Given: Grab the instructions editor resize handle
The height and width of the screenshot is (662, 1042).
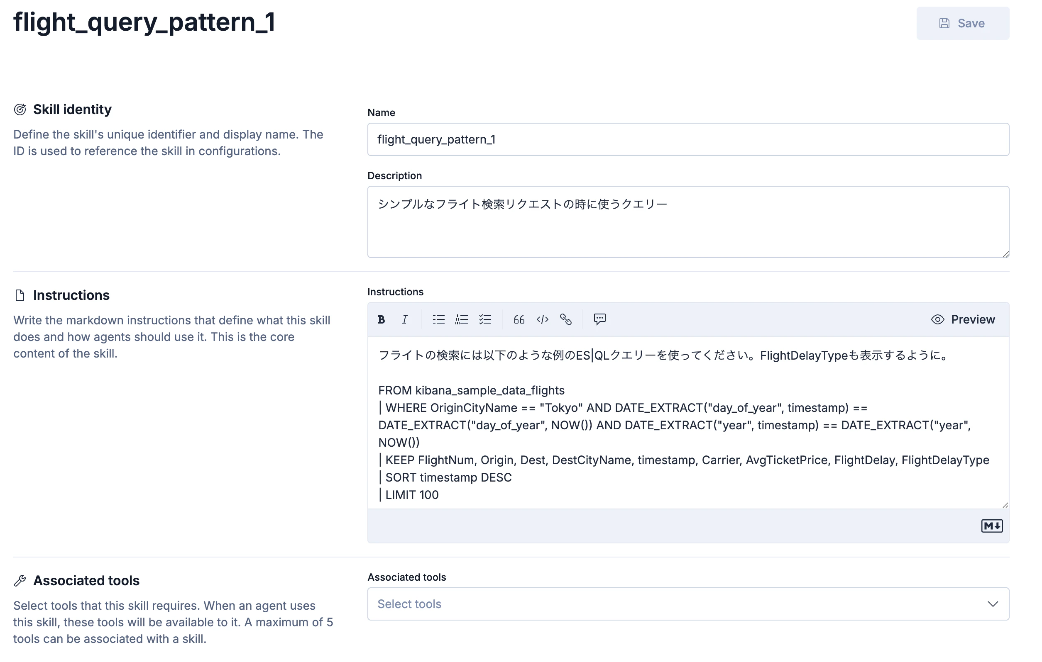Looking at the screenshot, I should coord(1005,505).
